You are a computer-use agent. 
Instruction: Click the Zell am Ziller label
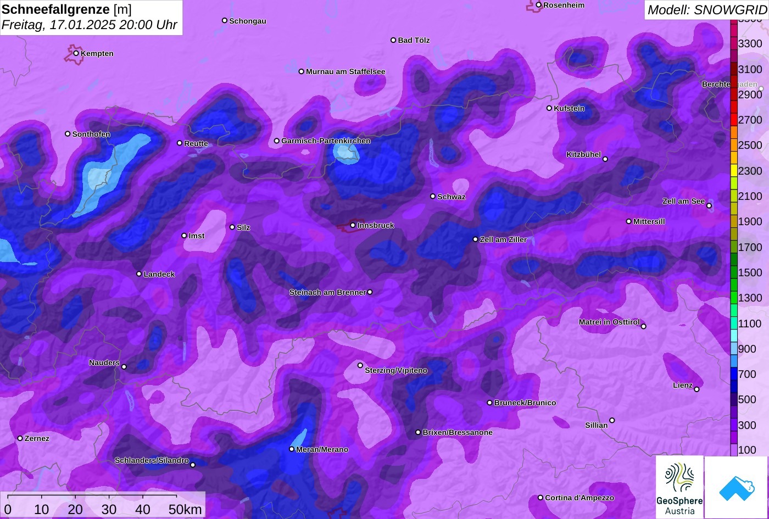pos(503,239)
